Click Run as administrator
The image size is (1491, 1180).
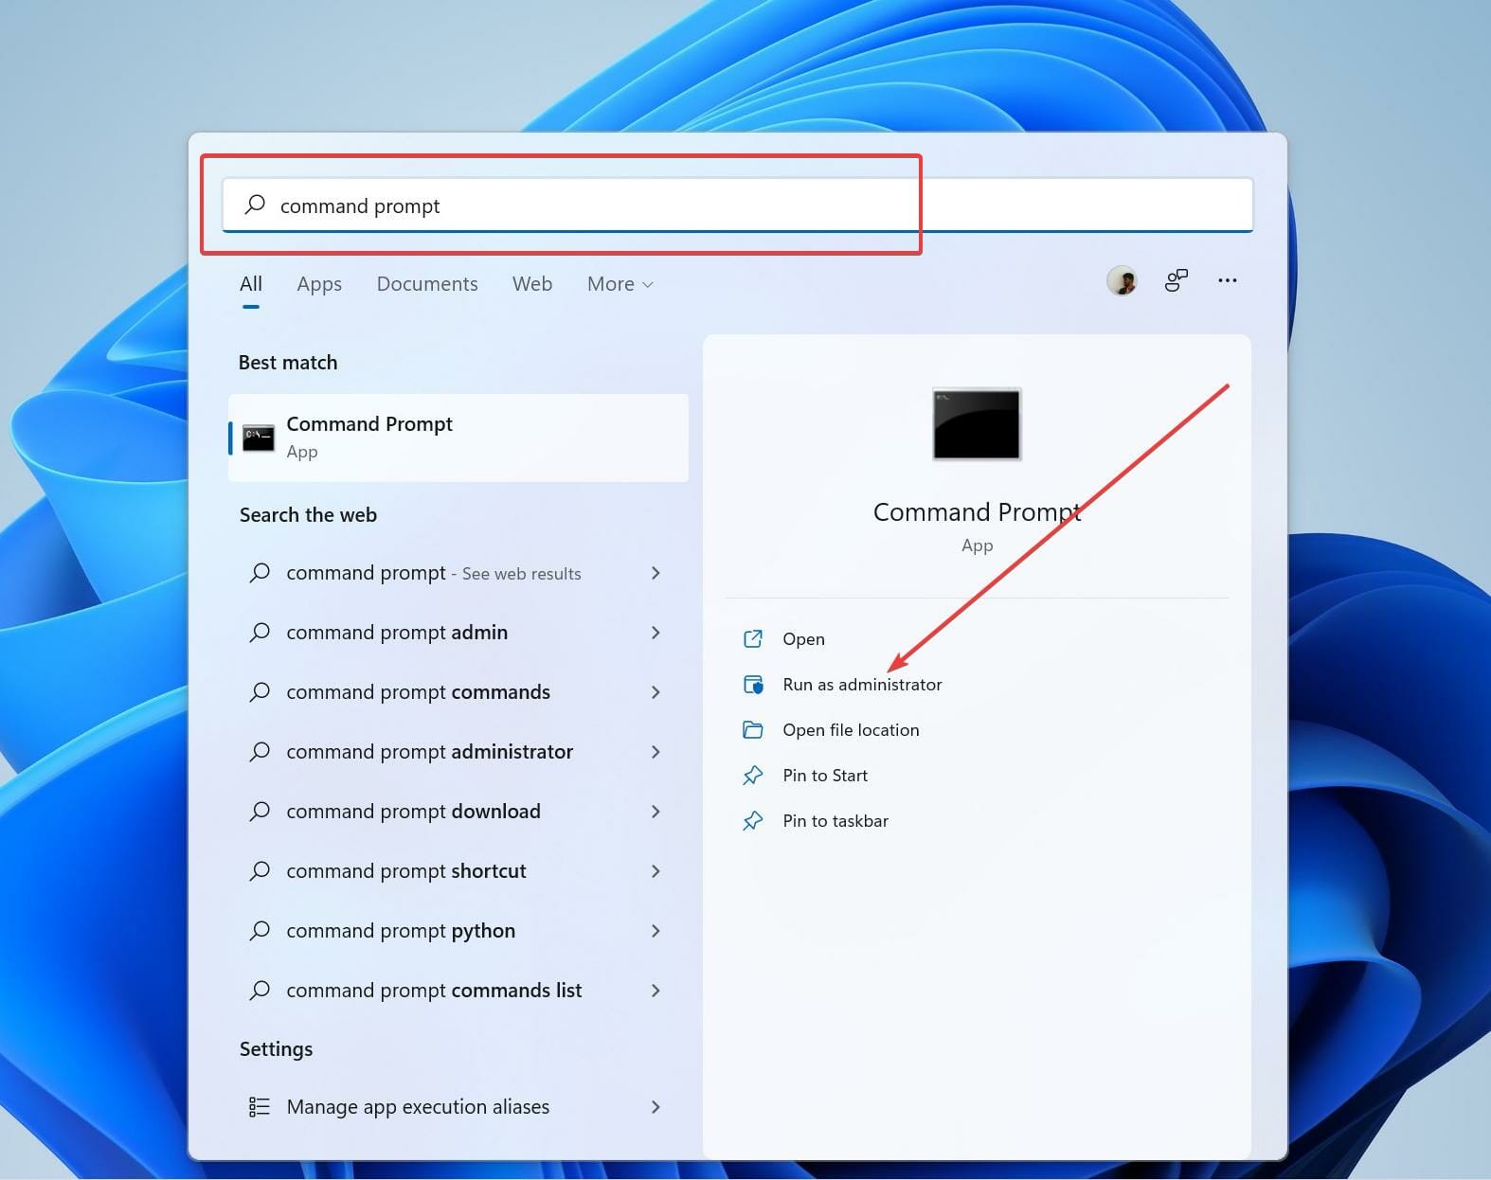coord(862,685)
